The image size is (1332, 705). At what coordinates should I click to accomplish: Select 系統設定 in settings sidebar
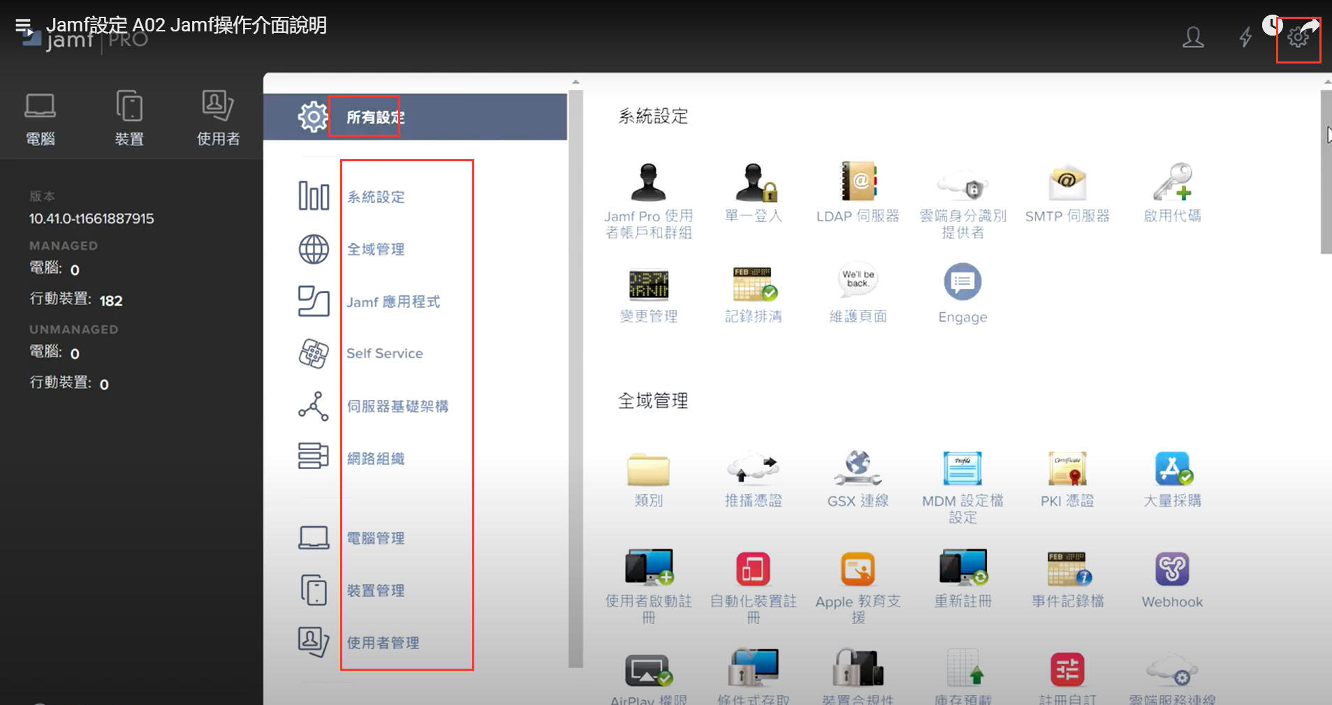pyautogui.click(x=376, y=197)
